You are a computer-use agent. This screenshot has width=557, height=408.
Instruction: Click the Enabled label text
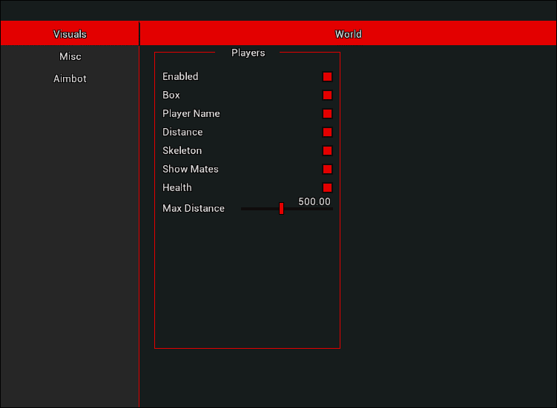tap(180, 76)
